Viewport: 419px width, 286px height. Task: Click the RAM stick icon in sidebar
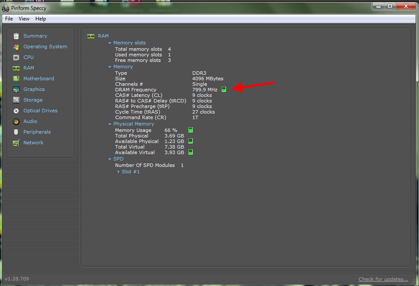pyautogui.click(x=16, y=68)
